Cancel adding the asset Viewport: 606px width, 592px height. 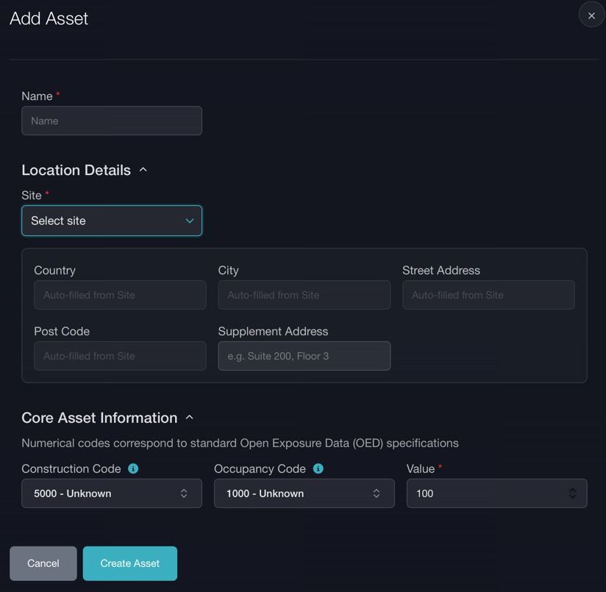[x=43, y=563]
